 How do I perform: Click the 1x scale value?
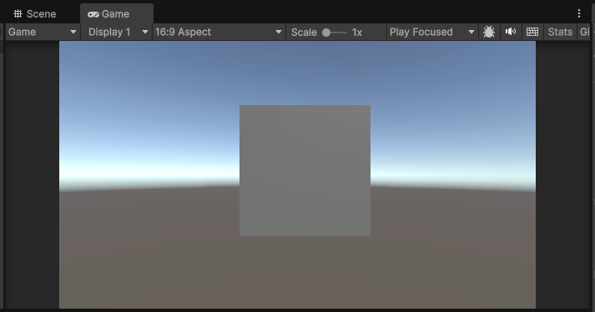pyautogui.click(x=357, y=33)
